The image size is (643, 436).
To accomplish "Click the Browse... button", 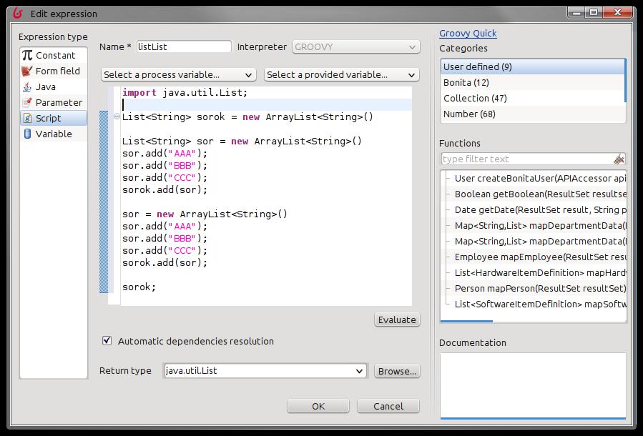I will coord(397,371).
